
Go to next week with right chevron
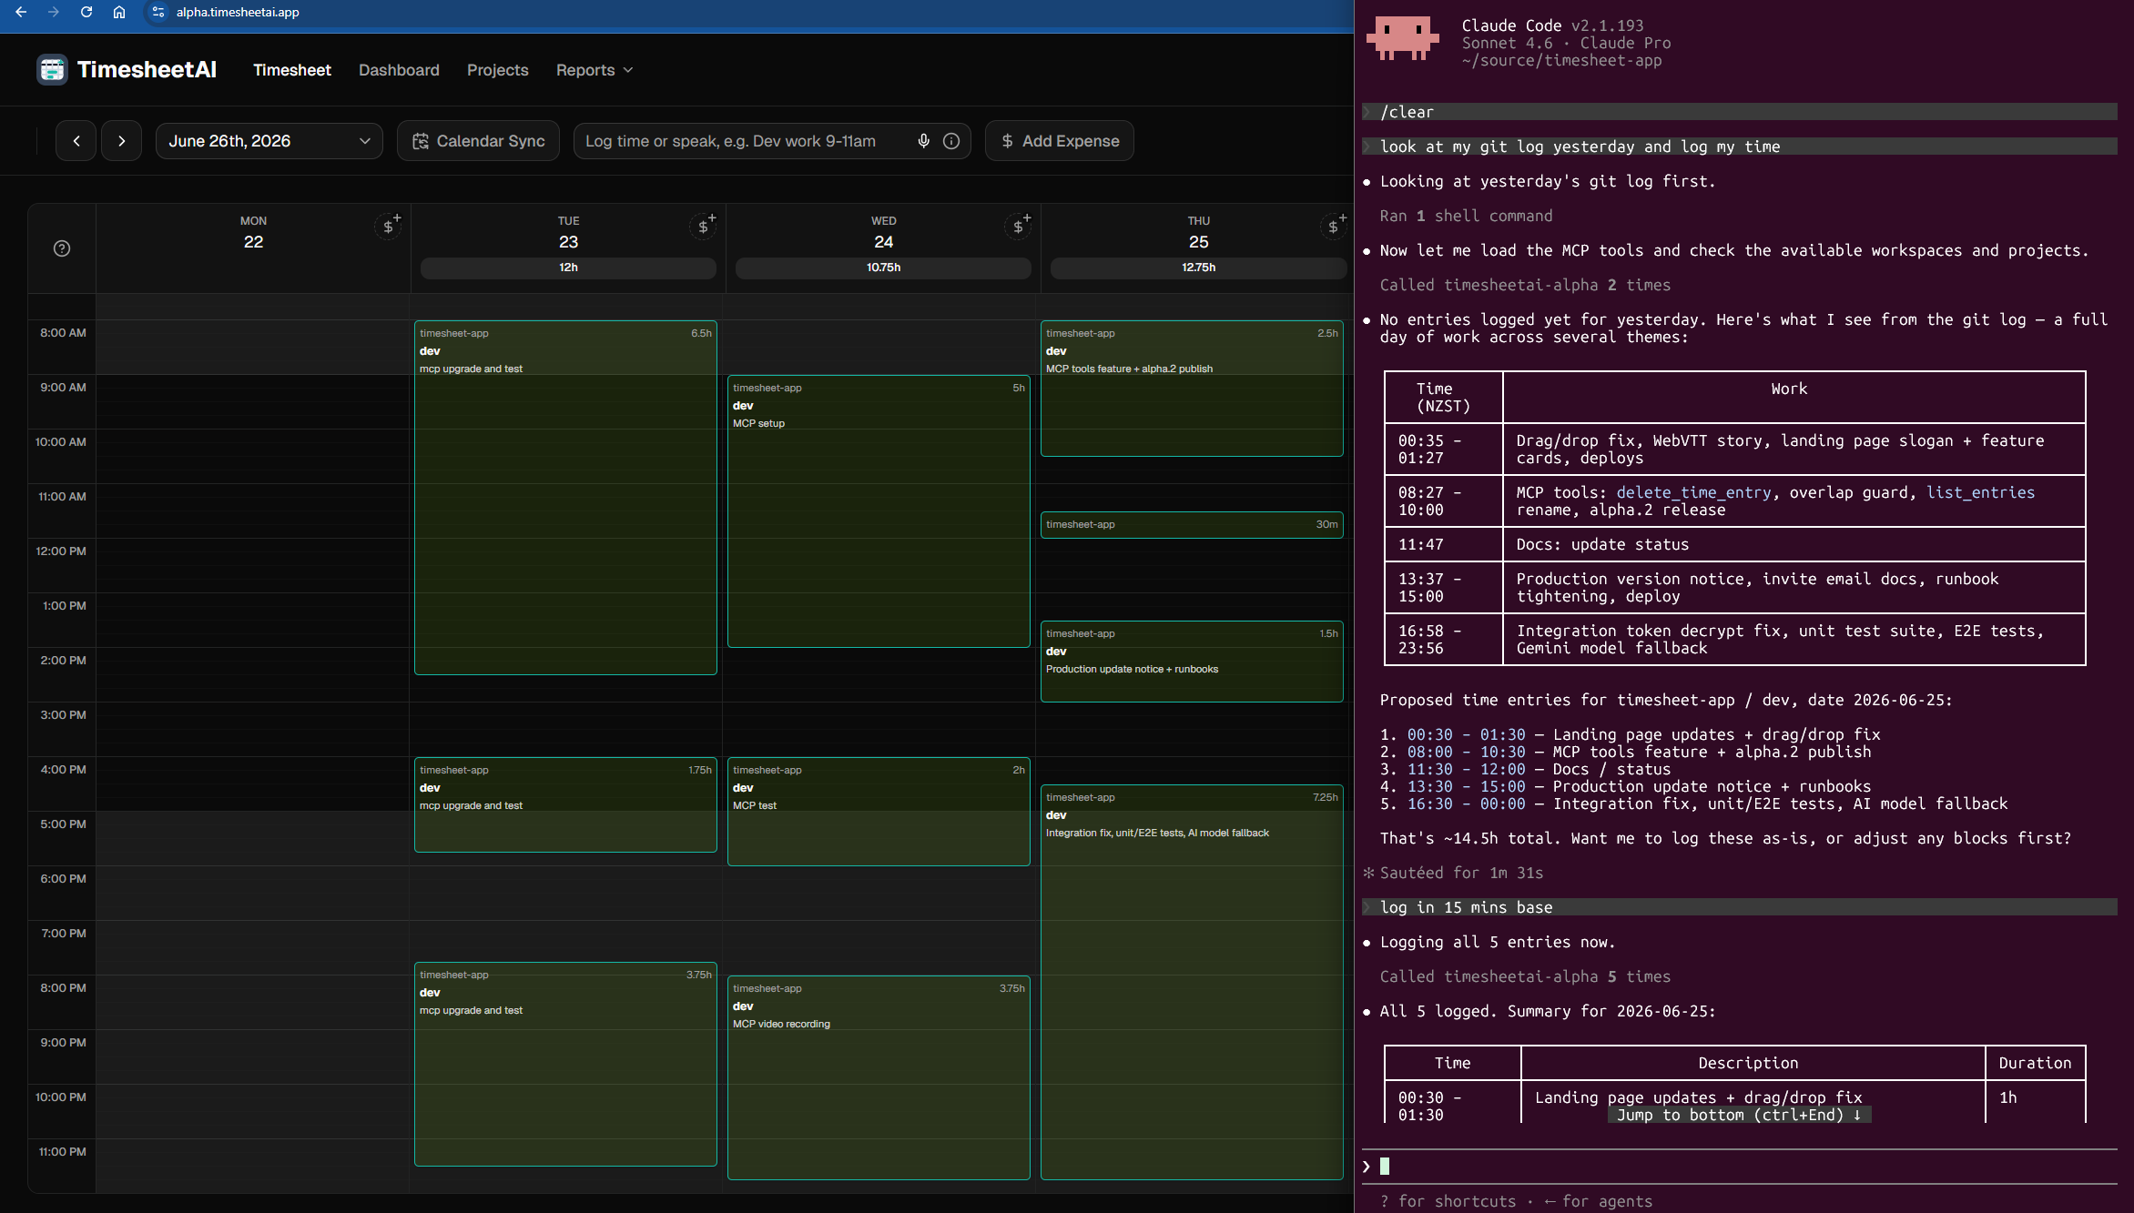tap(121, 141)
